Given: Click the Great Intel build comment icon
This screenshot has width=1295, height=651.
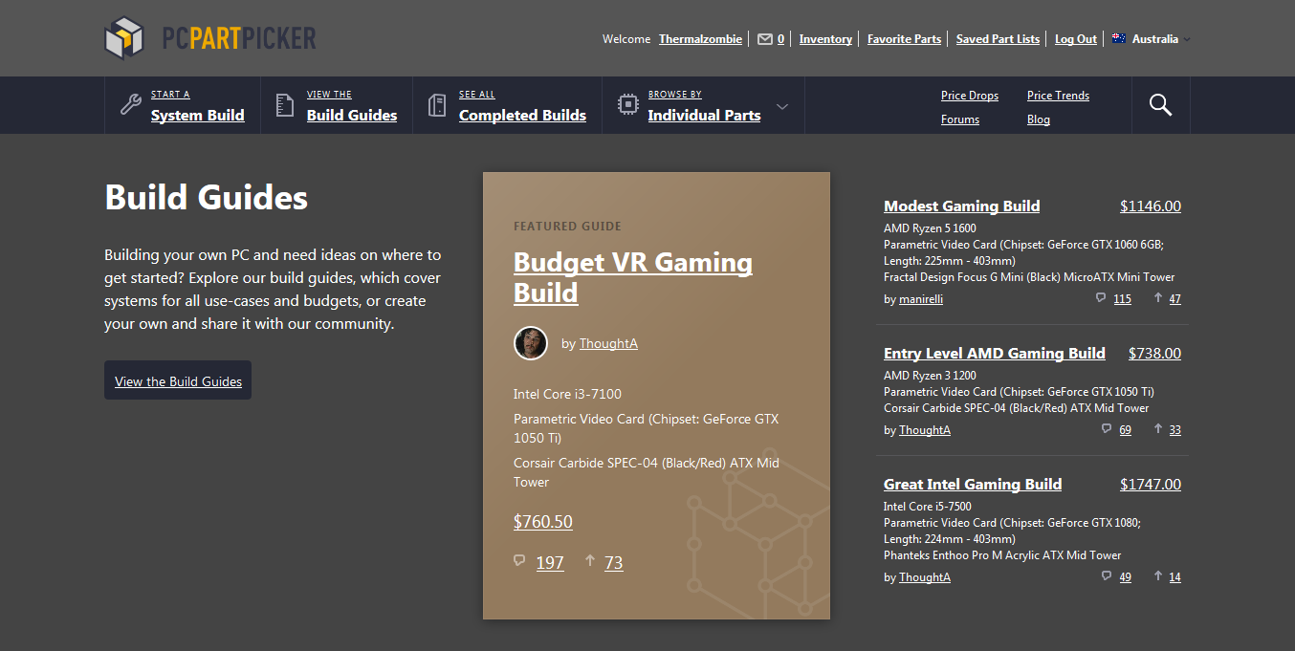Looking at the screenshot, I should click(1107, 576).
